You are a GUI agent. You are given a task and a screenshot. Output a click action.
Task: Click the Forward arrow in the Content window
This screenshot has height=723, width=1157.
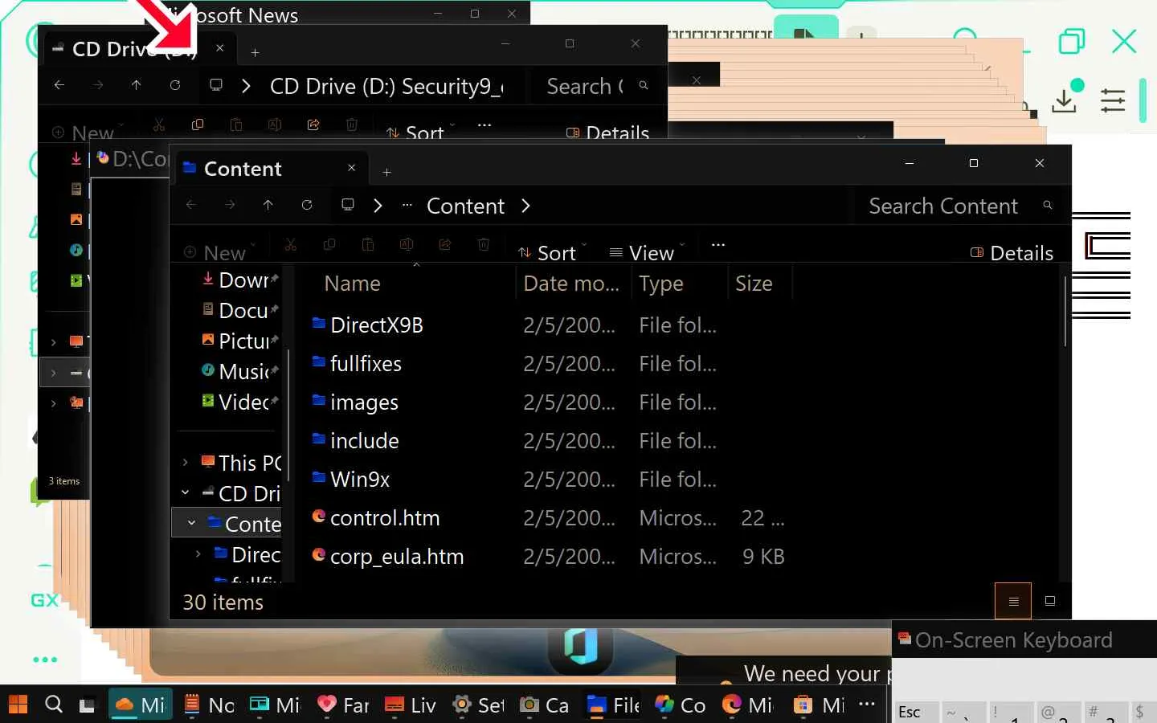[x=230, y=205]
